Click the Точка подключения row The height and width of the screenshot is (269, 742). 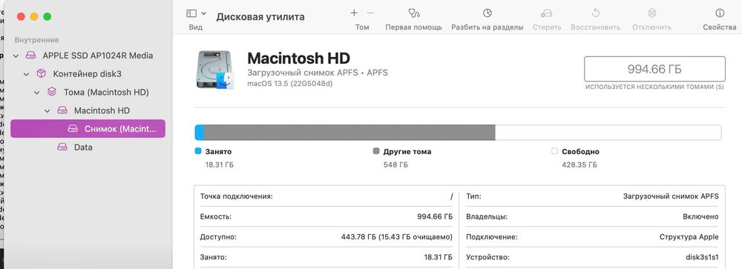pos(326,196)
